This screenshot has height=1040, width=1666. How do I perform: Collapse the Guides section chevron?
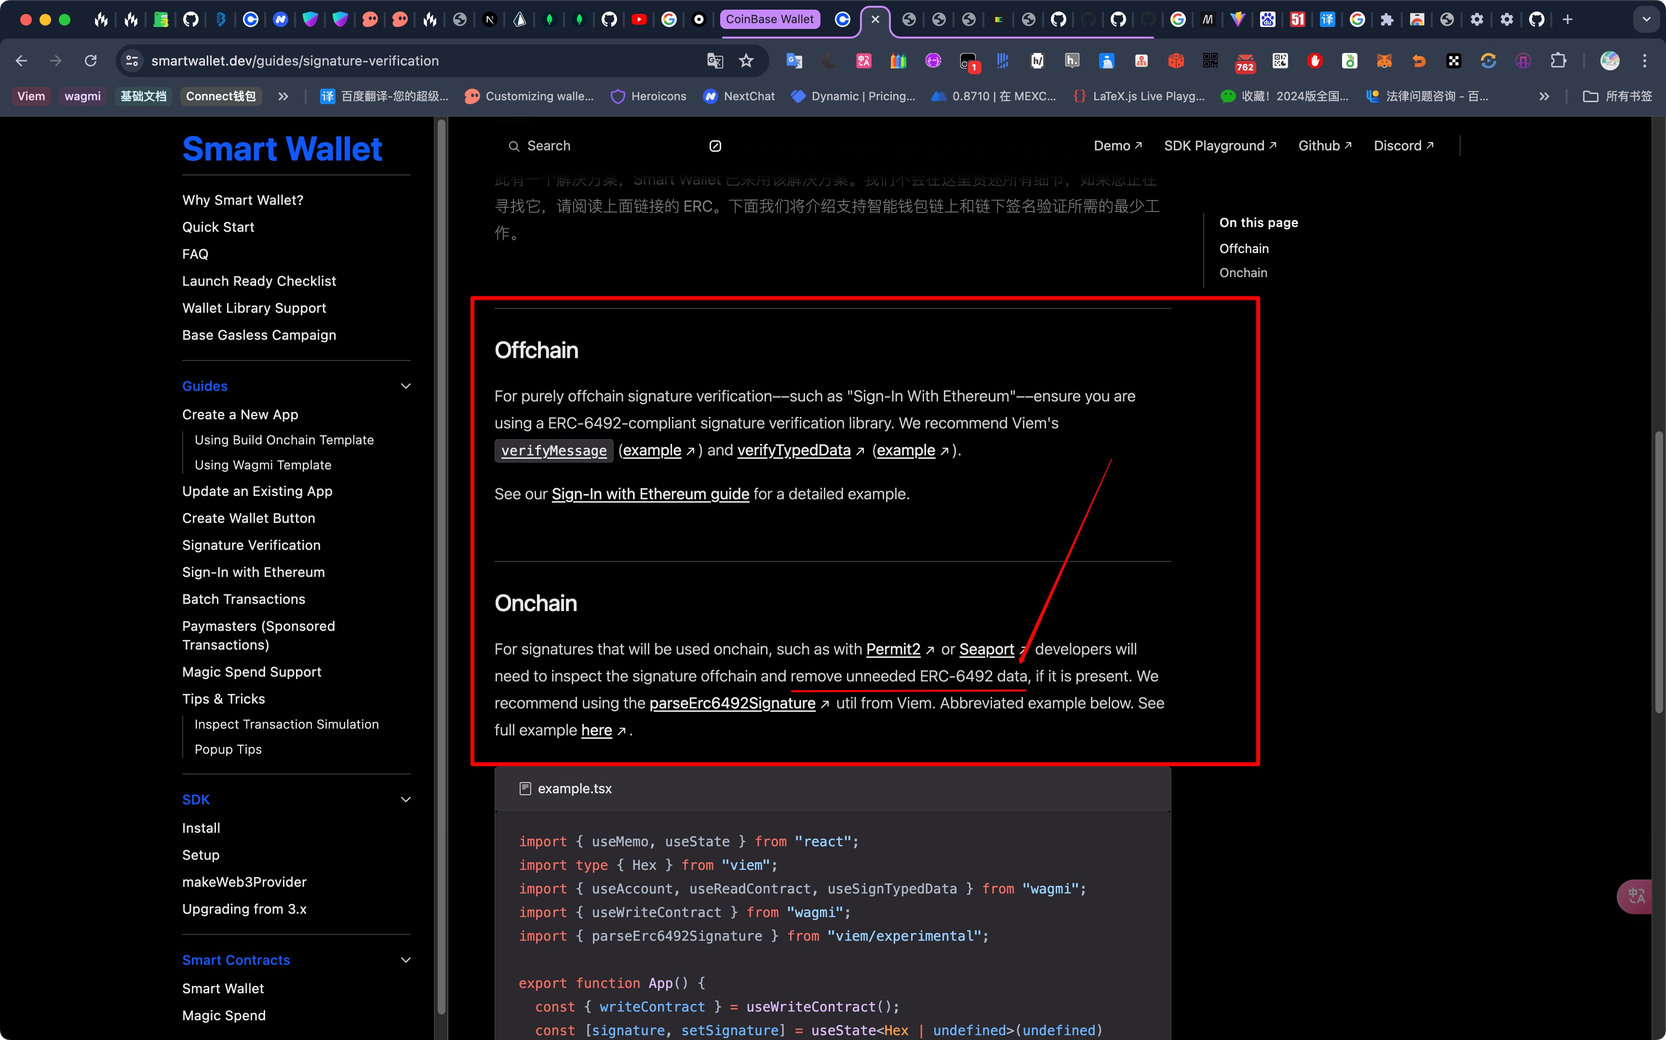click(406, 386)
